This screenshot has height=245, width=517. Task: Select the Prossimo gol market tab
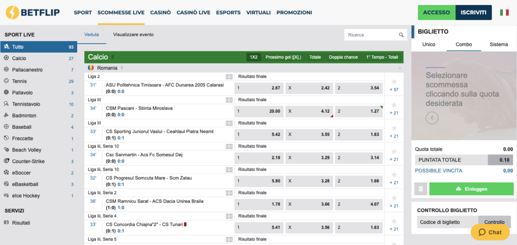tap(283, 57)
